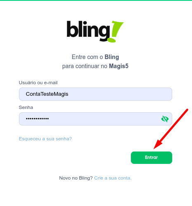The image size is (192, 206).
Task: Click the "Usuário ou e-mail" label
Action: tap(38, 83)
